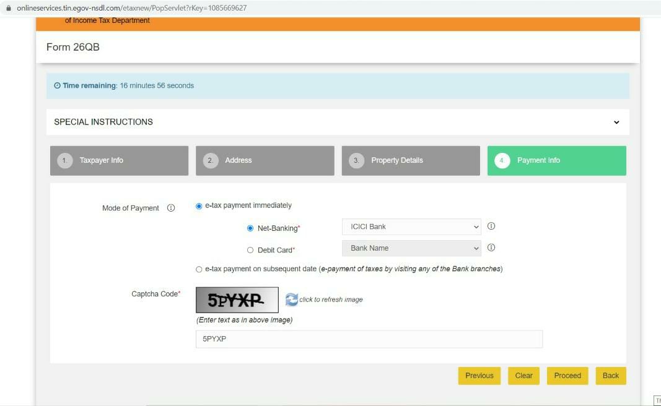661x406 pixels.
Task: Click the captcha refresh icon
Action: (x=292, y=300)
